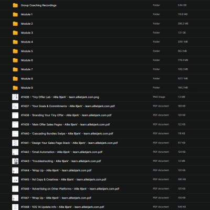Open thumbnail of #7443 Troubleshooting PDF
Viewport: 210px width, 210px height.
coord(15,161)
